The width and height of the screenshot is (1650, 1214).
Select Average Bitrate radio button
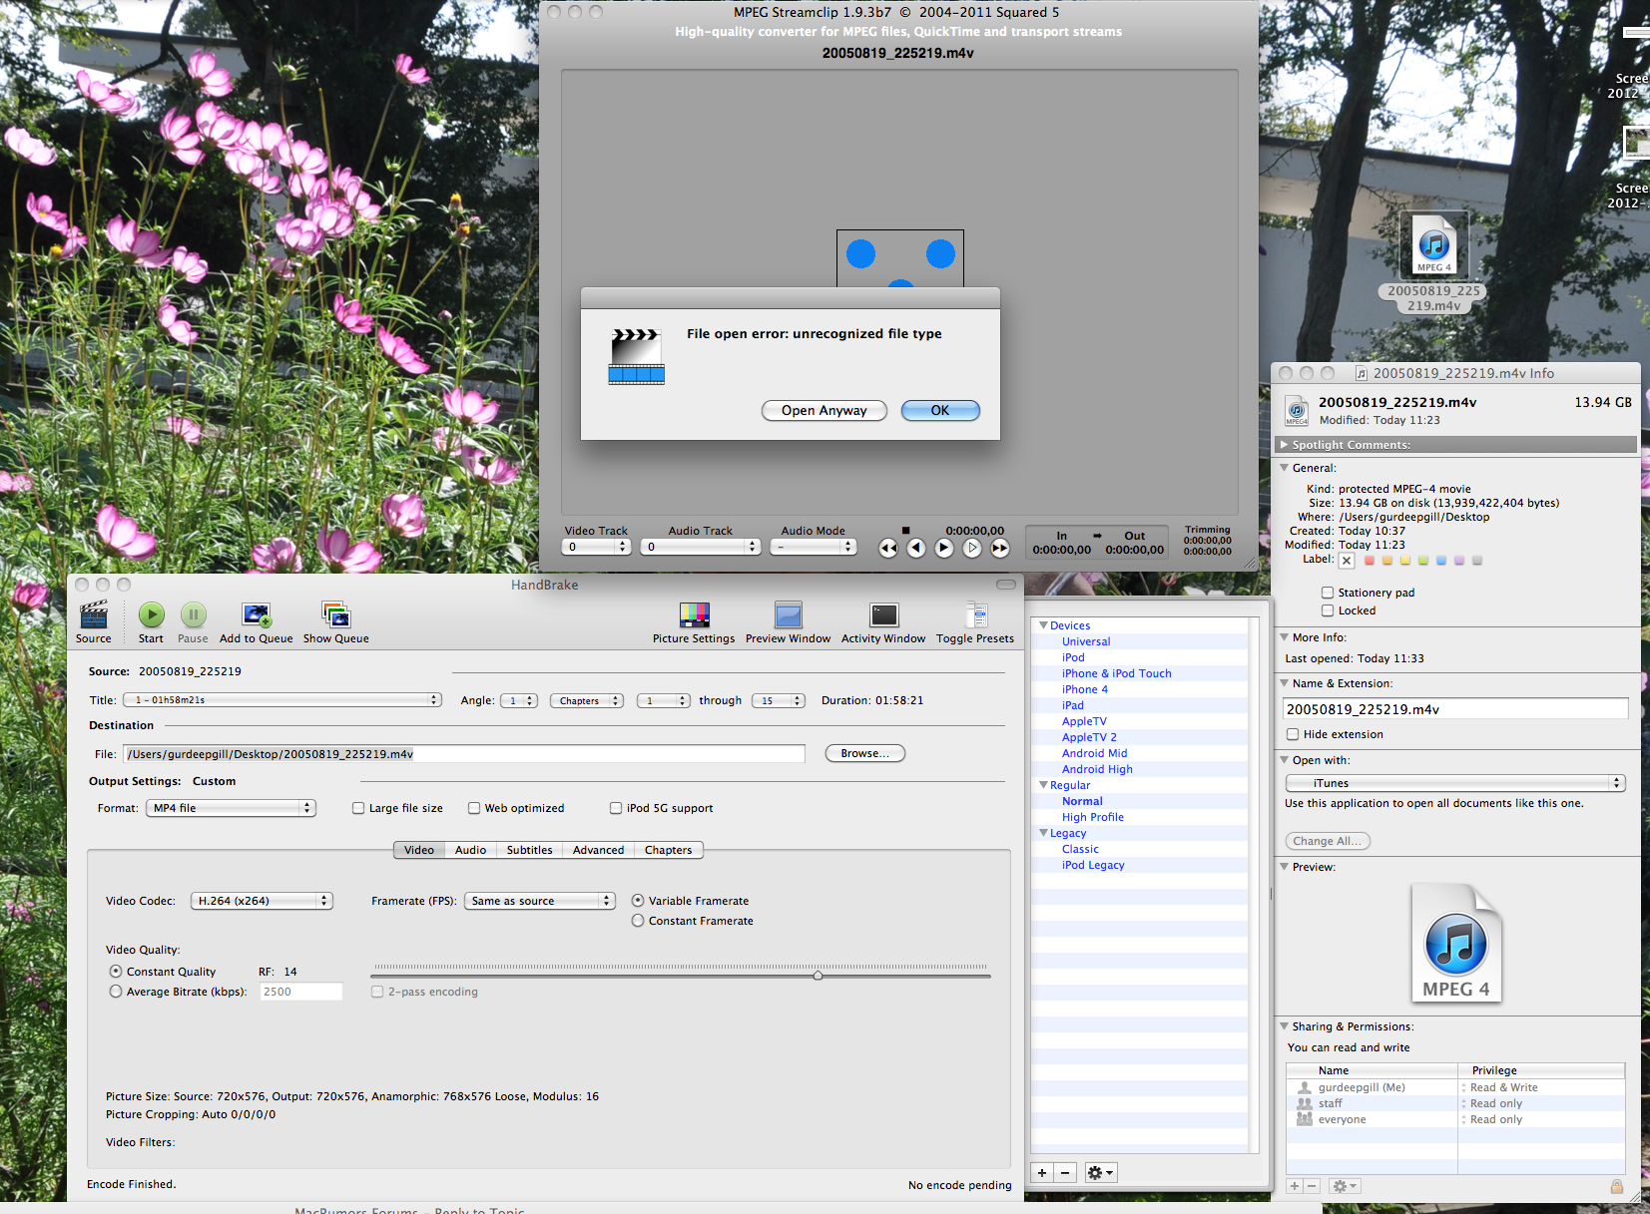(x=116, y=992)
